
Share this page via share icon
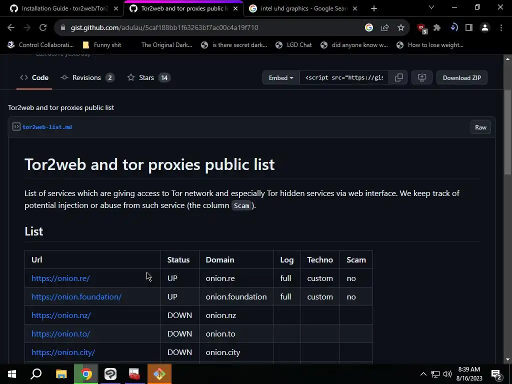[x=385, y=28]
